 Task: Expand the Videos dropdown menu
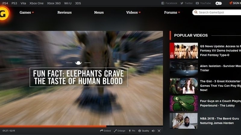133,13
